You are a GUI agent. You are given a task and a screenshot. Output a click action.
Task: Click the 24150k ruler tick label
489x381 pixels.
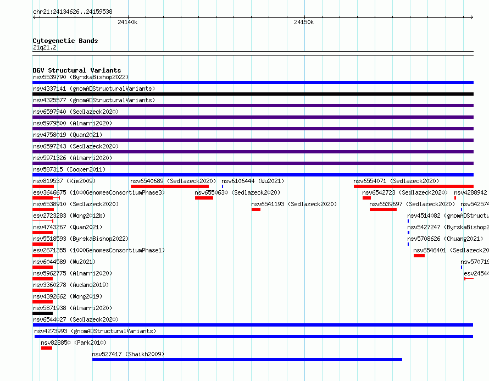click(304, 22)
